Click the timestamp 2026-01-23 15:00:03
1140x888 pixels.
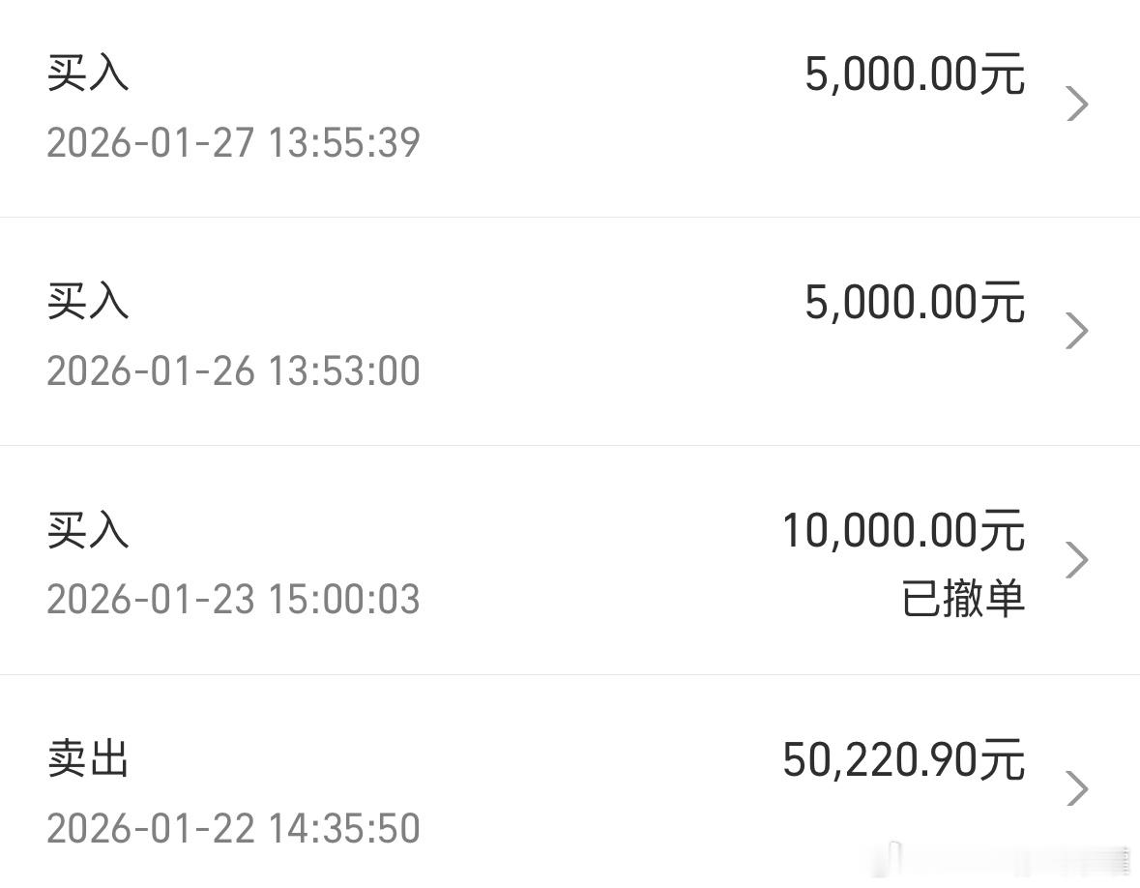tap(234, 600)
